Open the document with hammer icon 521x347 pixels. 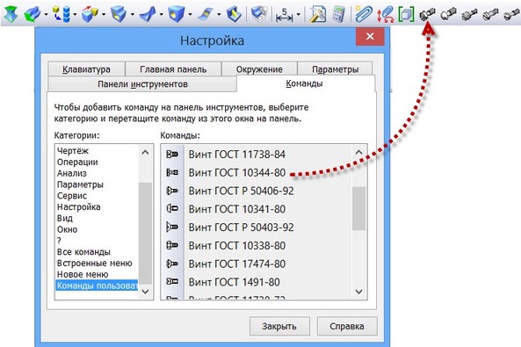click(x=317, y=14)
